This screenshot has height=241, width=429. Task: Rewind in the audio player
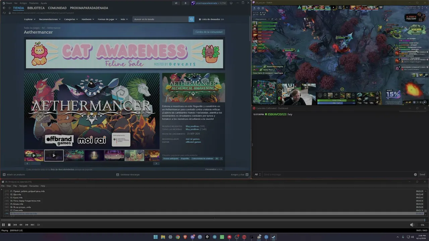pyautogui.click(x=21, y=225)
